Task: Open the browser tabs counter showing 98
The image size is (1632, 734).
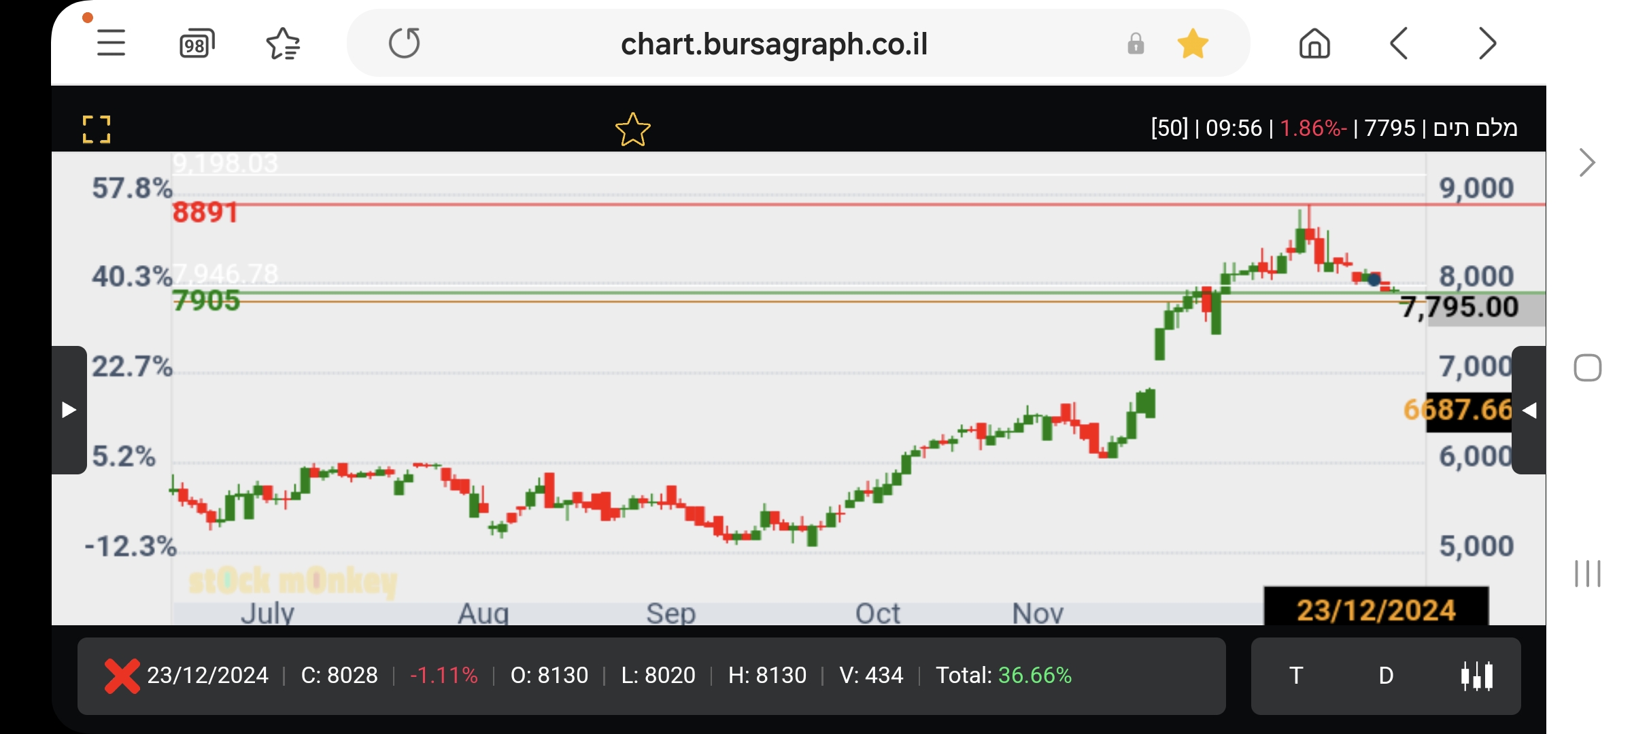Action: click(x=197, y=44)
